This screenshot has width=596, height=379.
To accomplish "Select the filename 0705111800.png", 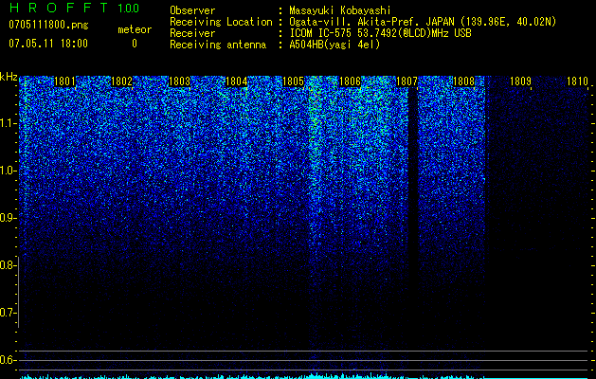I will (48, 25).
